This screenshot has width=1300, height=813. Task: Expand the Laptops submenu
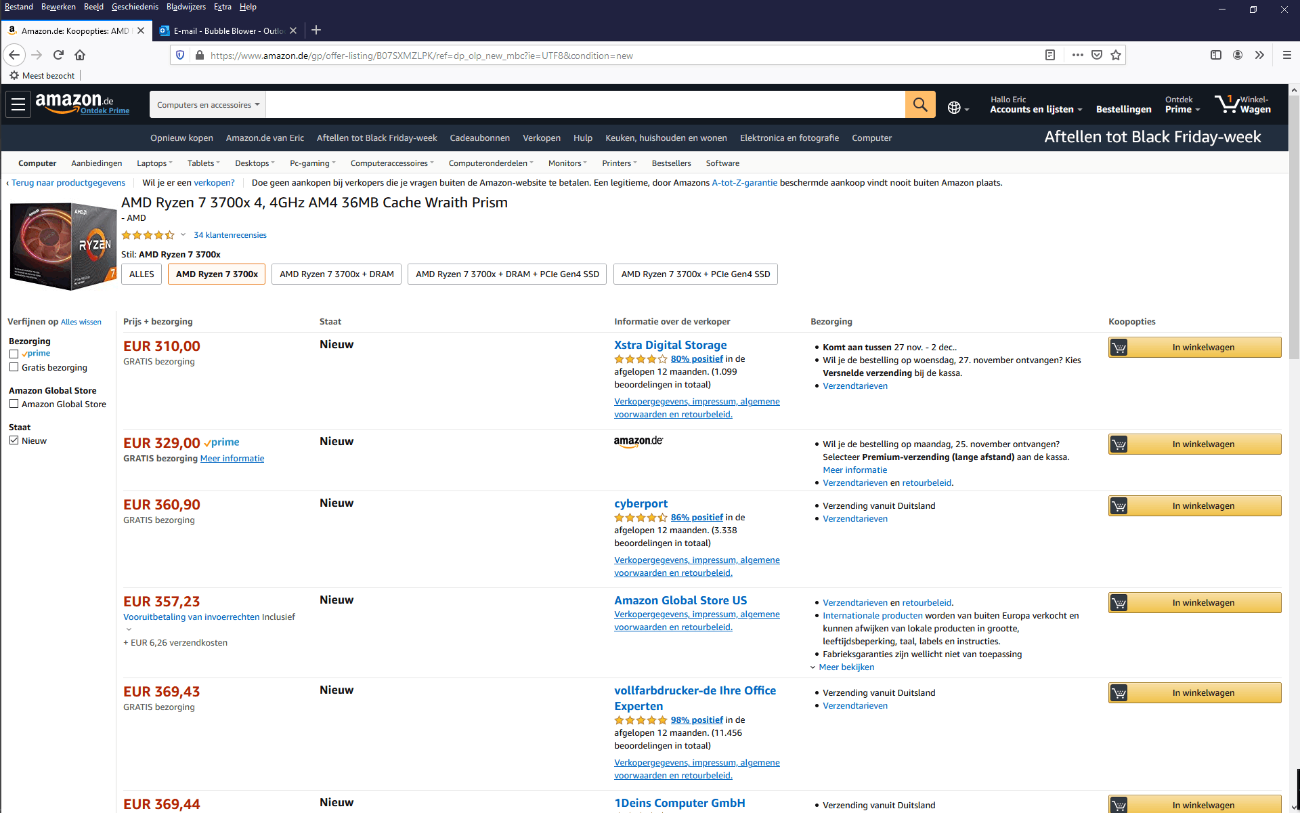coord(154,163)
